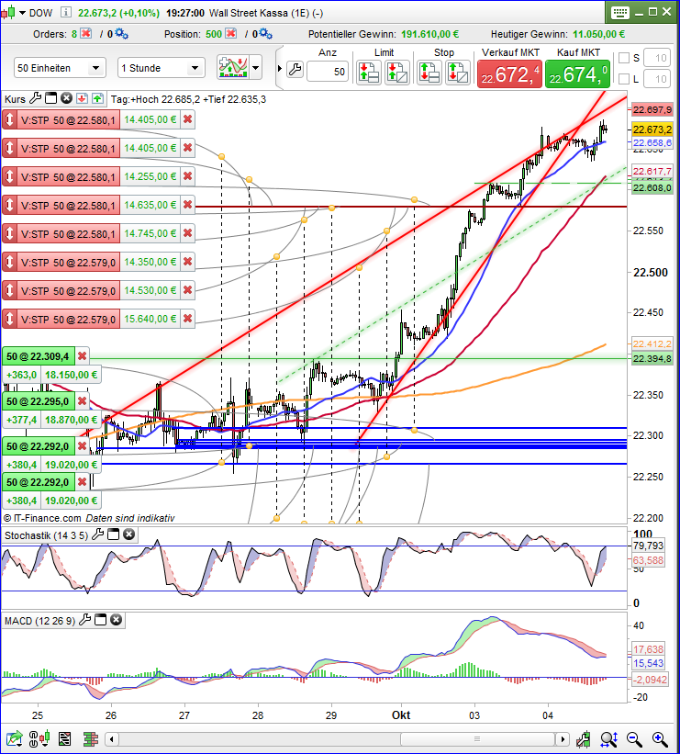
Task: Click the L value input field
Action: point(657,79)
